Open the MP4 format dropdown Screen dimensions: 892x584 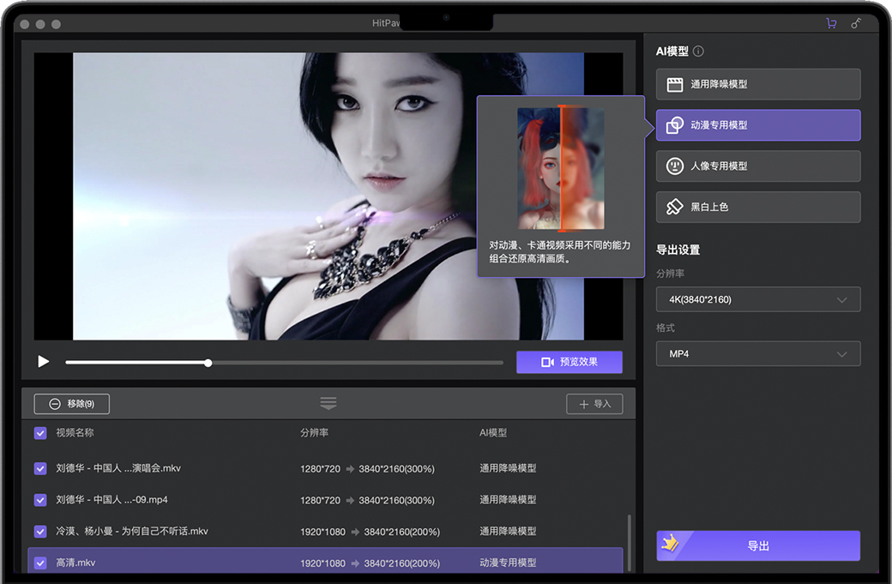758,353
